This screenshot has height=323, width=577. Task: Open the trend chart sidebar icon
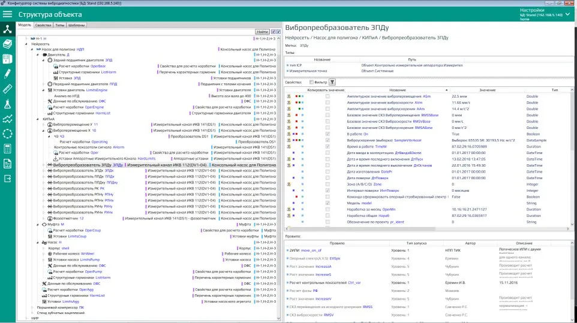point(7,119)
